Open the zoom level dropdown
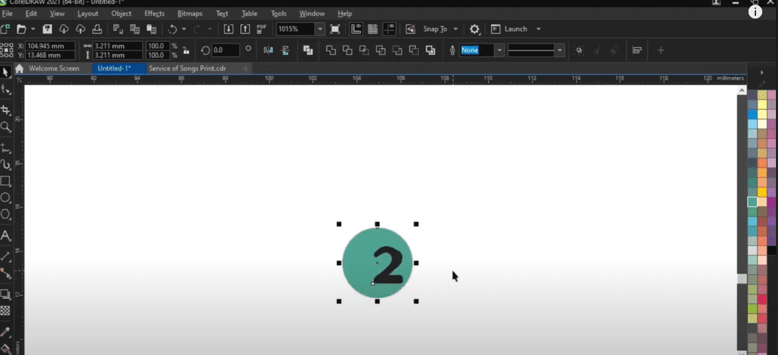The image size is (778, 355). tap(320, 29)
